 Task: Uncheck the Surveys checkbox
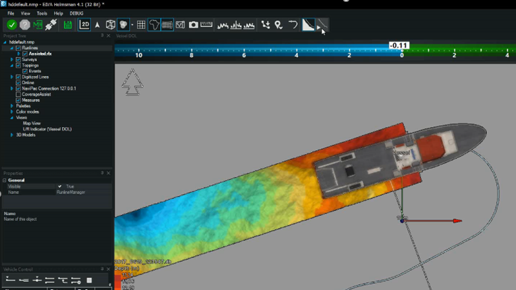point(18,59)
